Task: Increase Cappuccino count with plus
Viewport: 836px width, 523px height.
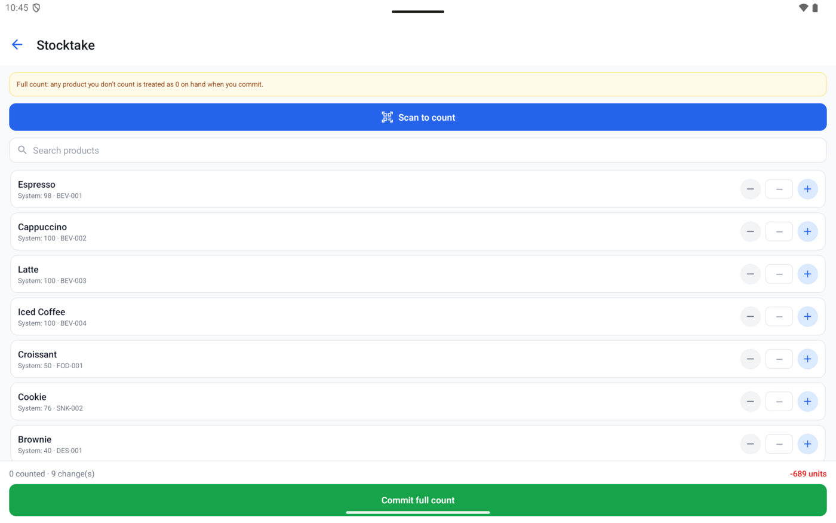Action: point(807,231)
